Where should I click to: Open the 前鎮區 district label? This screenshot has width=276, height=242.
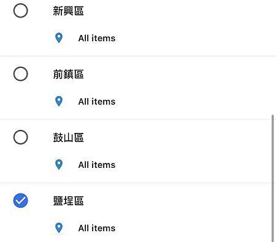click(x=68, y=74)
